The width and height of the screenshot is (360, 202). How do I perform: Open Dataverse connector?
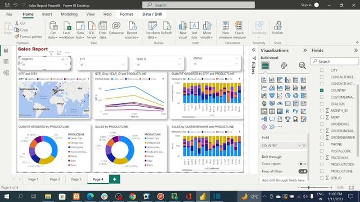[116, 28]
